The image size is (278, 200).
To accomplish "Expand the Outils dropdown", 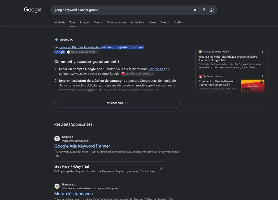I will tap(179, 22).
